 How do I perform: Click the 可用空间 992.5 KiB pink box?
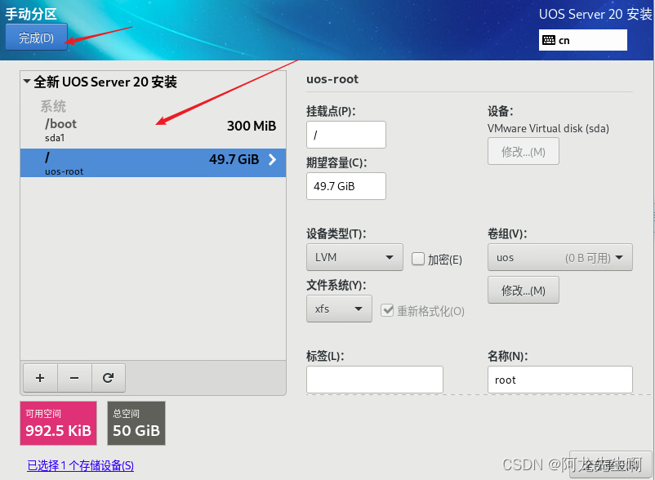click(58, 423)
